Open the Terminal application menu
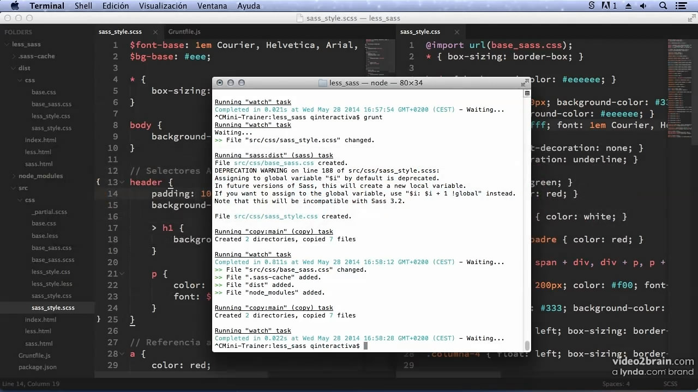The image size is (698, 392). 47,6
